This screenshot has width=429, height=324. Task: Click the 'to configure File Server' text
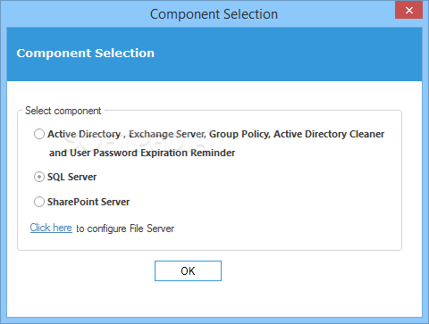pos(125,228)
